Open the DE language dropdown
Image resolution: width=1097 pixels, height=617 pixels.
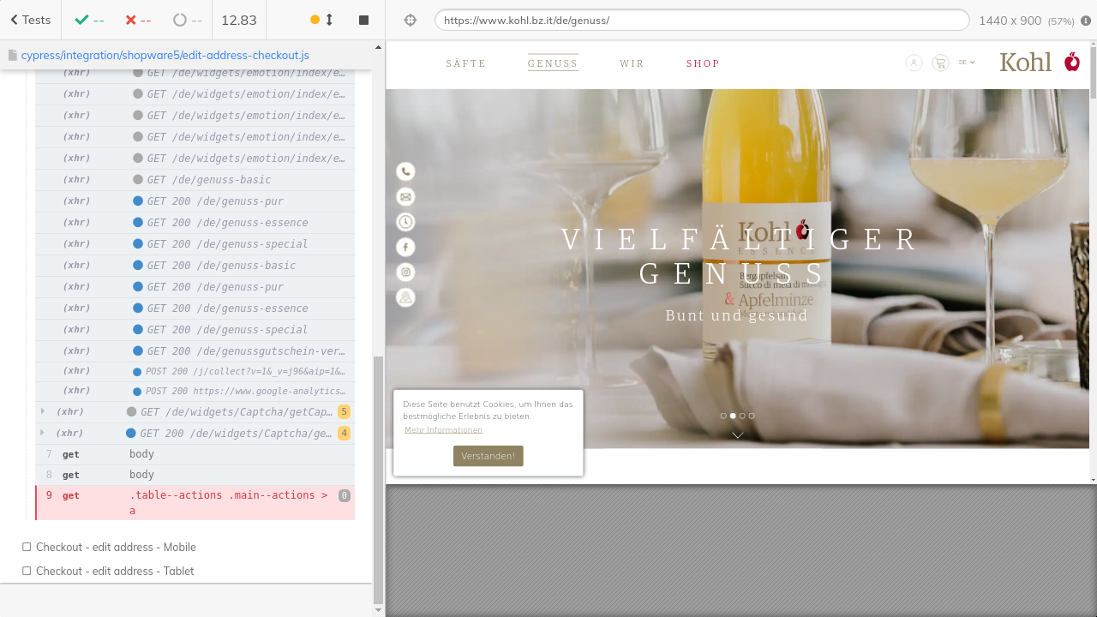pyautogui.click(x=967, y=63)
